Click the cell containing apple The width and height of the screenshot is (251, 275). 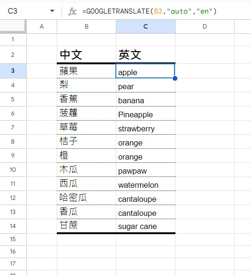click(145, 71)
